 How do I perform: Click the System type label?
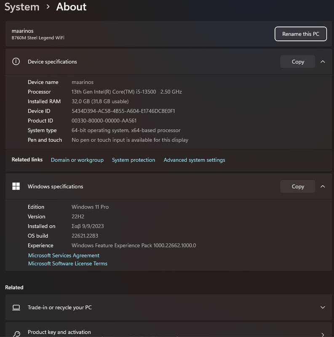click(x=42, y=130)
